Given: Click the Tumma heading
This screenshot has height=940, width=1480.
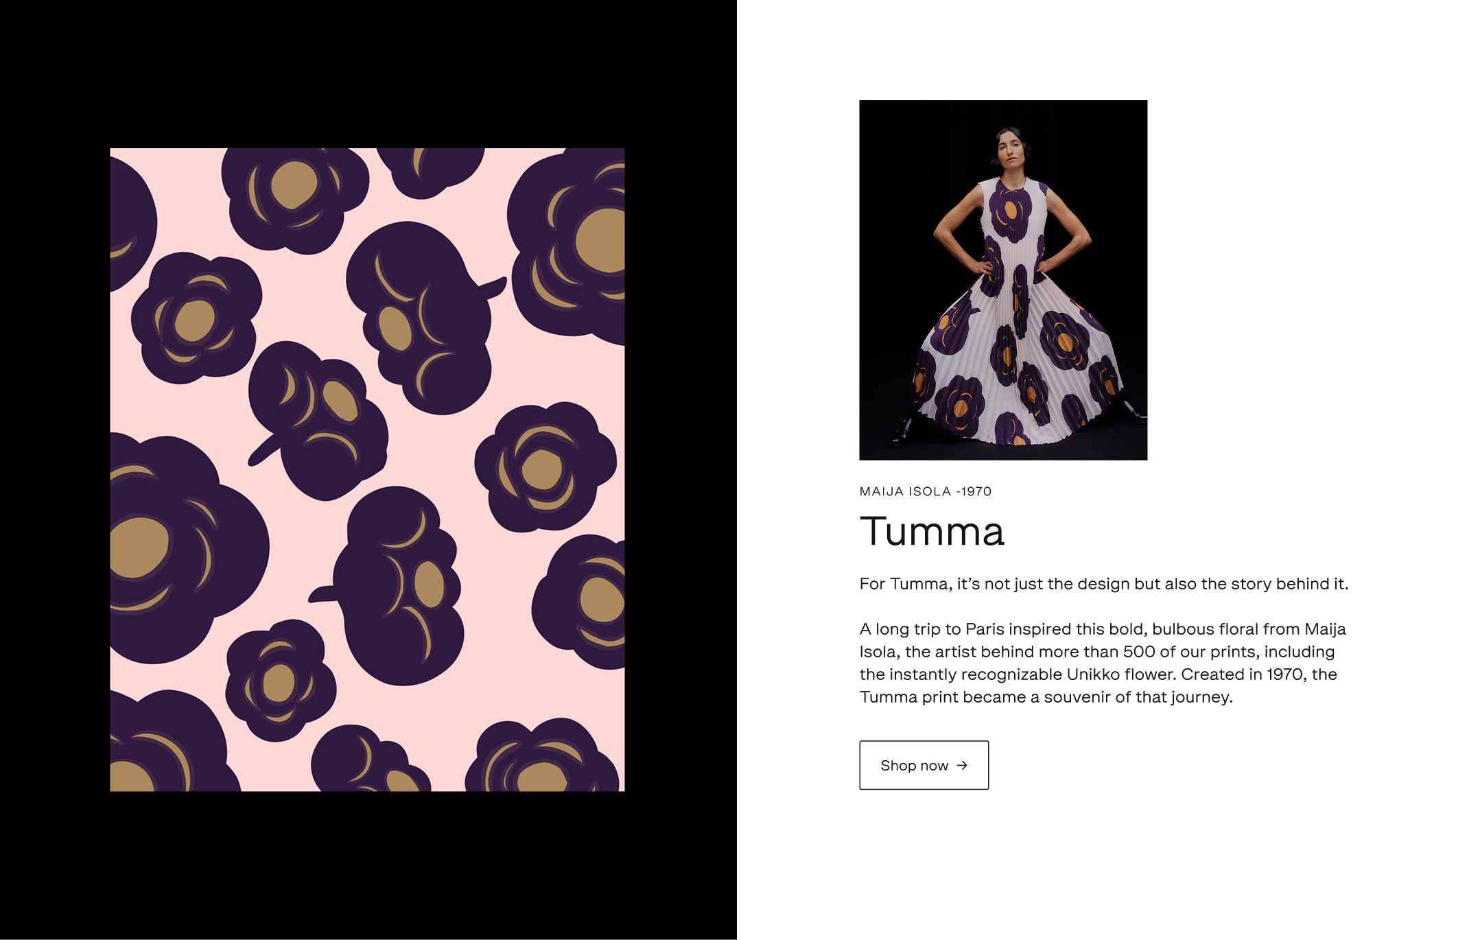Looking at the screenshot, I should pyautogui.click(x=931, y=532).
